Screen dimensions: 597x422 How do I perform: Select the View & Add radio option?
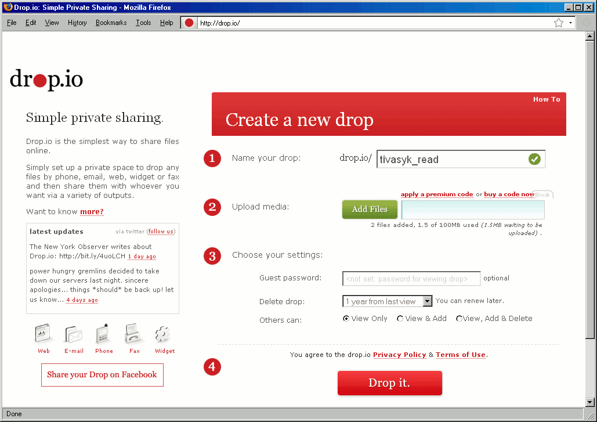point(400,319)
